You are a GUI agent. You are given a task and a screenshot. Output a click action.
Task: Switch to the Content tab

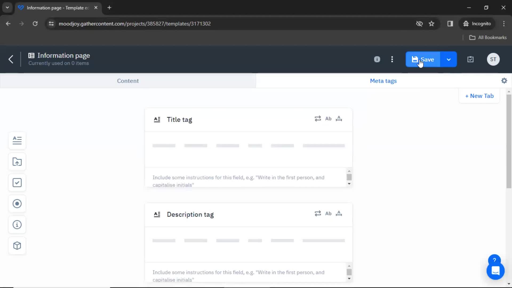128,81
